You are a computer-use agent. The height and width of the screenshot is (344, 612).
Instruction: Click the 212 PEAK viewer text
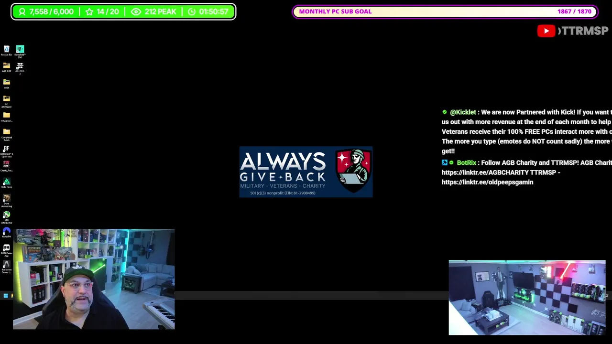pyautogui.click(x=160, y=11)
